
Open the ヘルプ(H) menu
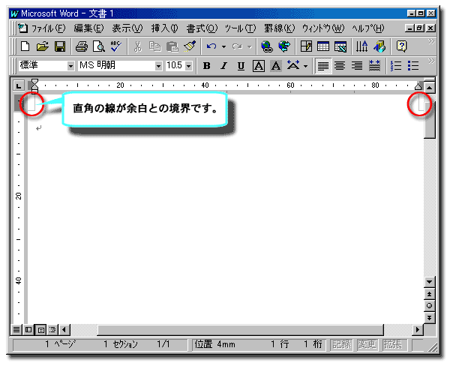368,28
